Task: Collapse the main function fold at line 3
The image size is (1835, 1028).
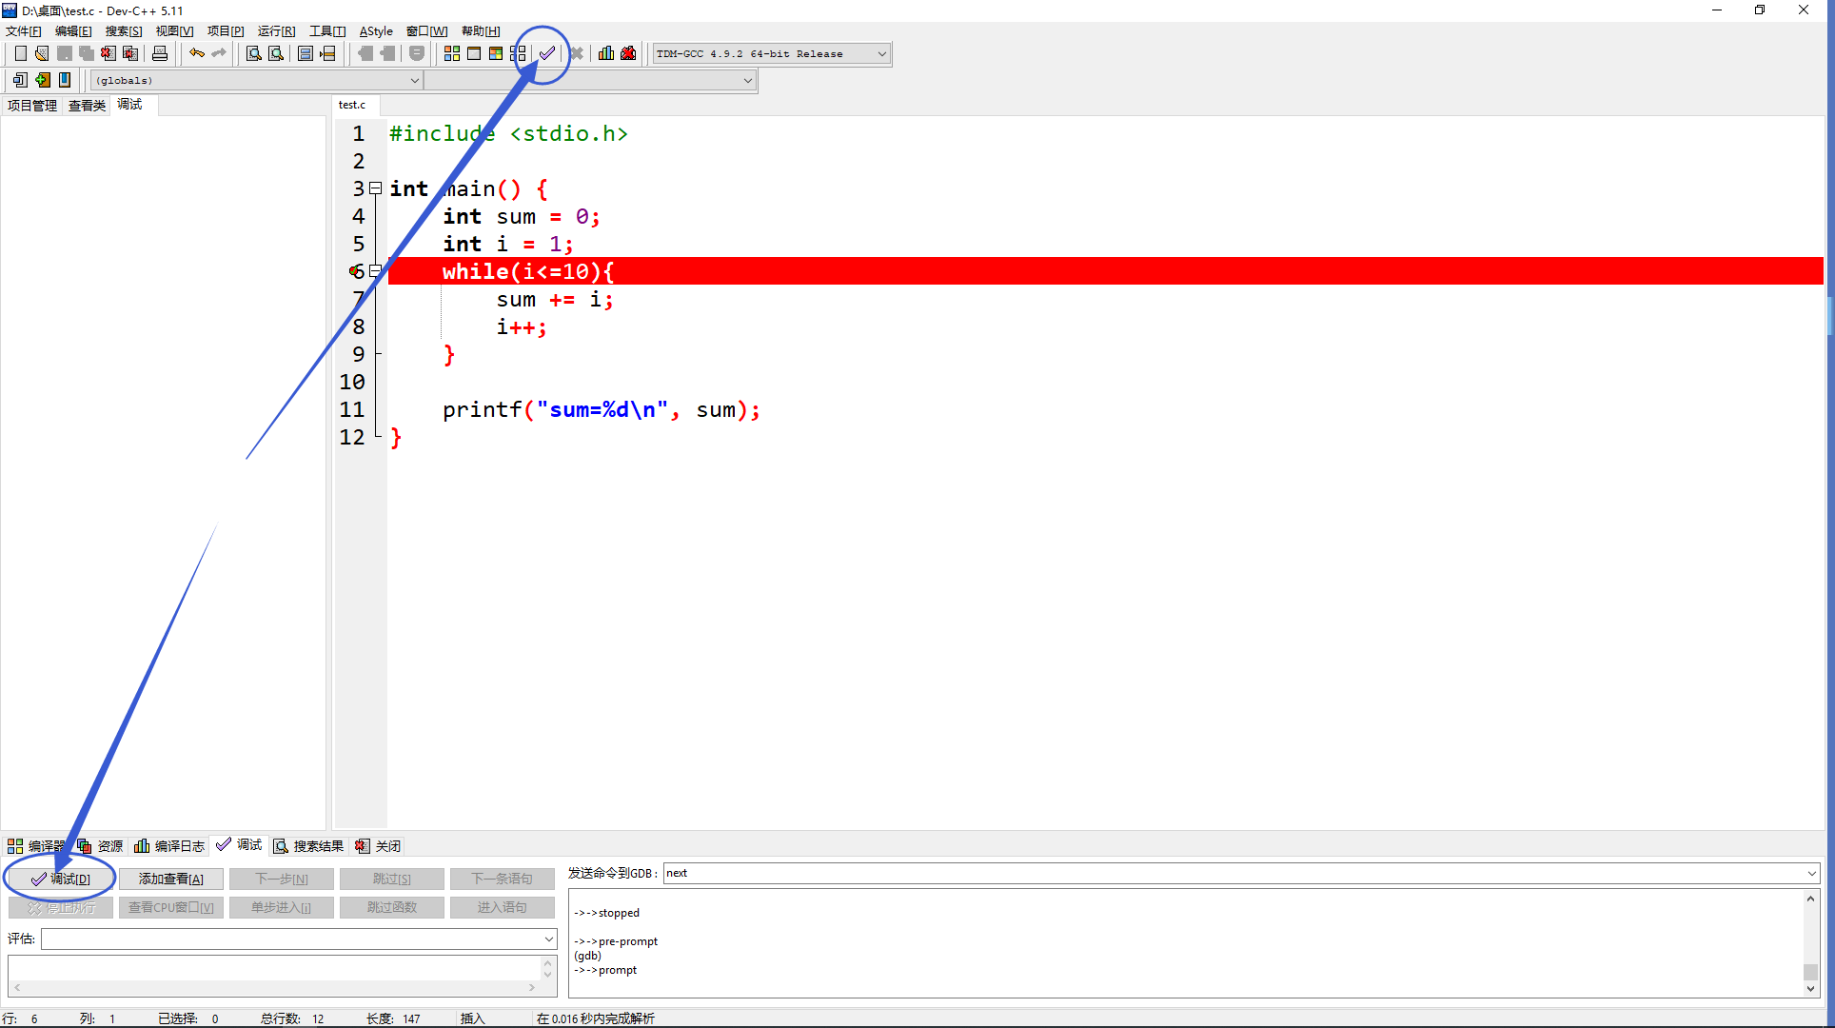Action: (376, 188)
